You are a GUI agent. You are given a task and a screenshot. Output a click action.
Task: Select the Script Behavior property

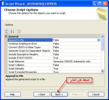(x=30, y=61)
